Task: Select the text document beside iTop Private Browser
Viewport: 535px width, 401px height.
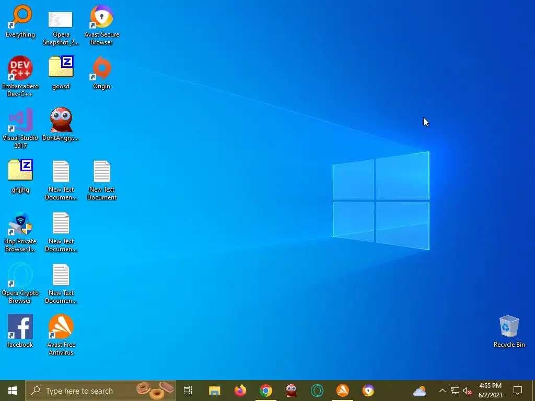Action: [61, 232]
